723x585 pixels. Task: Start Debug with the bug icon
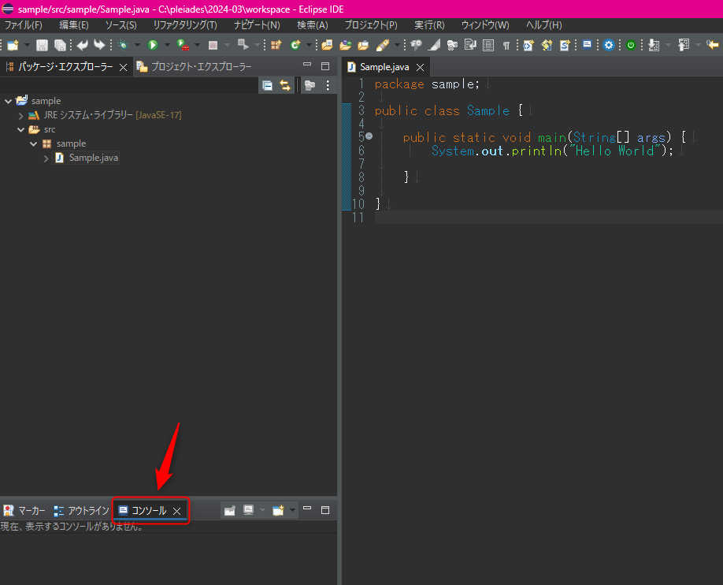click(123, 45)
